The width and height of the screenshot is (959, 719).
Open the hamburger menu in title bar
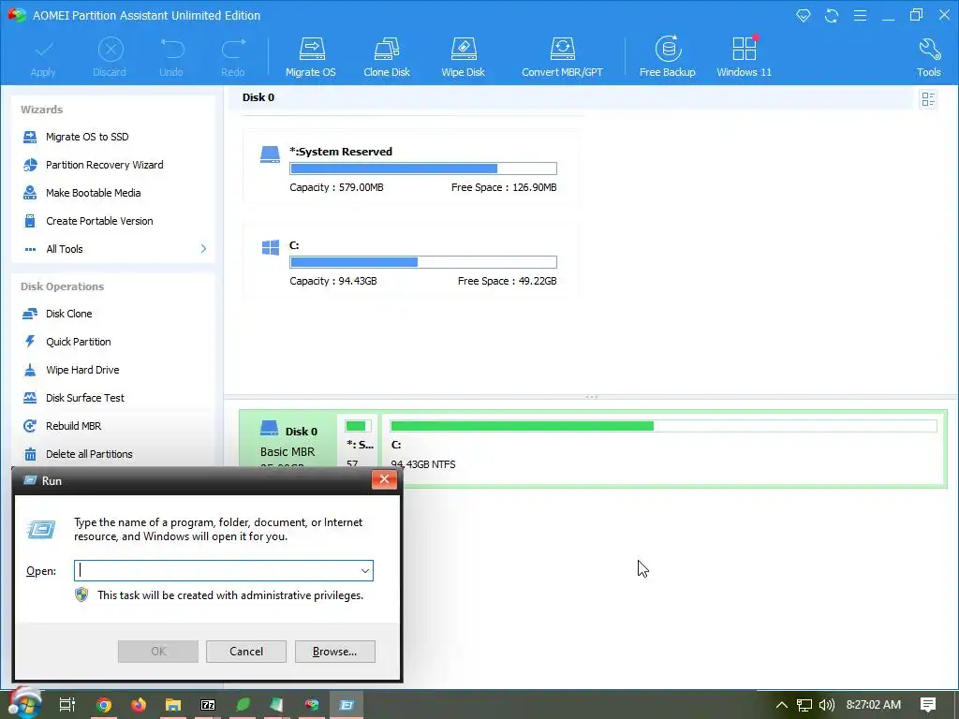point(860,15)
